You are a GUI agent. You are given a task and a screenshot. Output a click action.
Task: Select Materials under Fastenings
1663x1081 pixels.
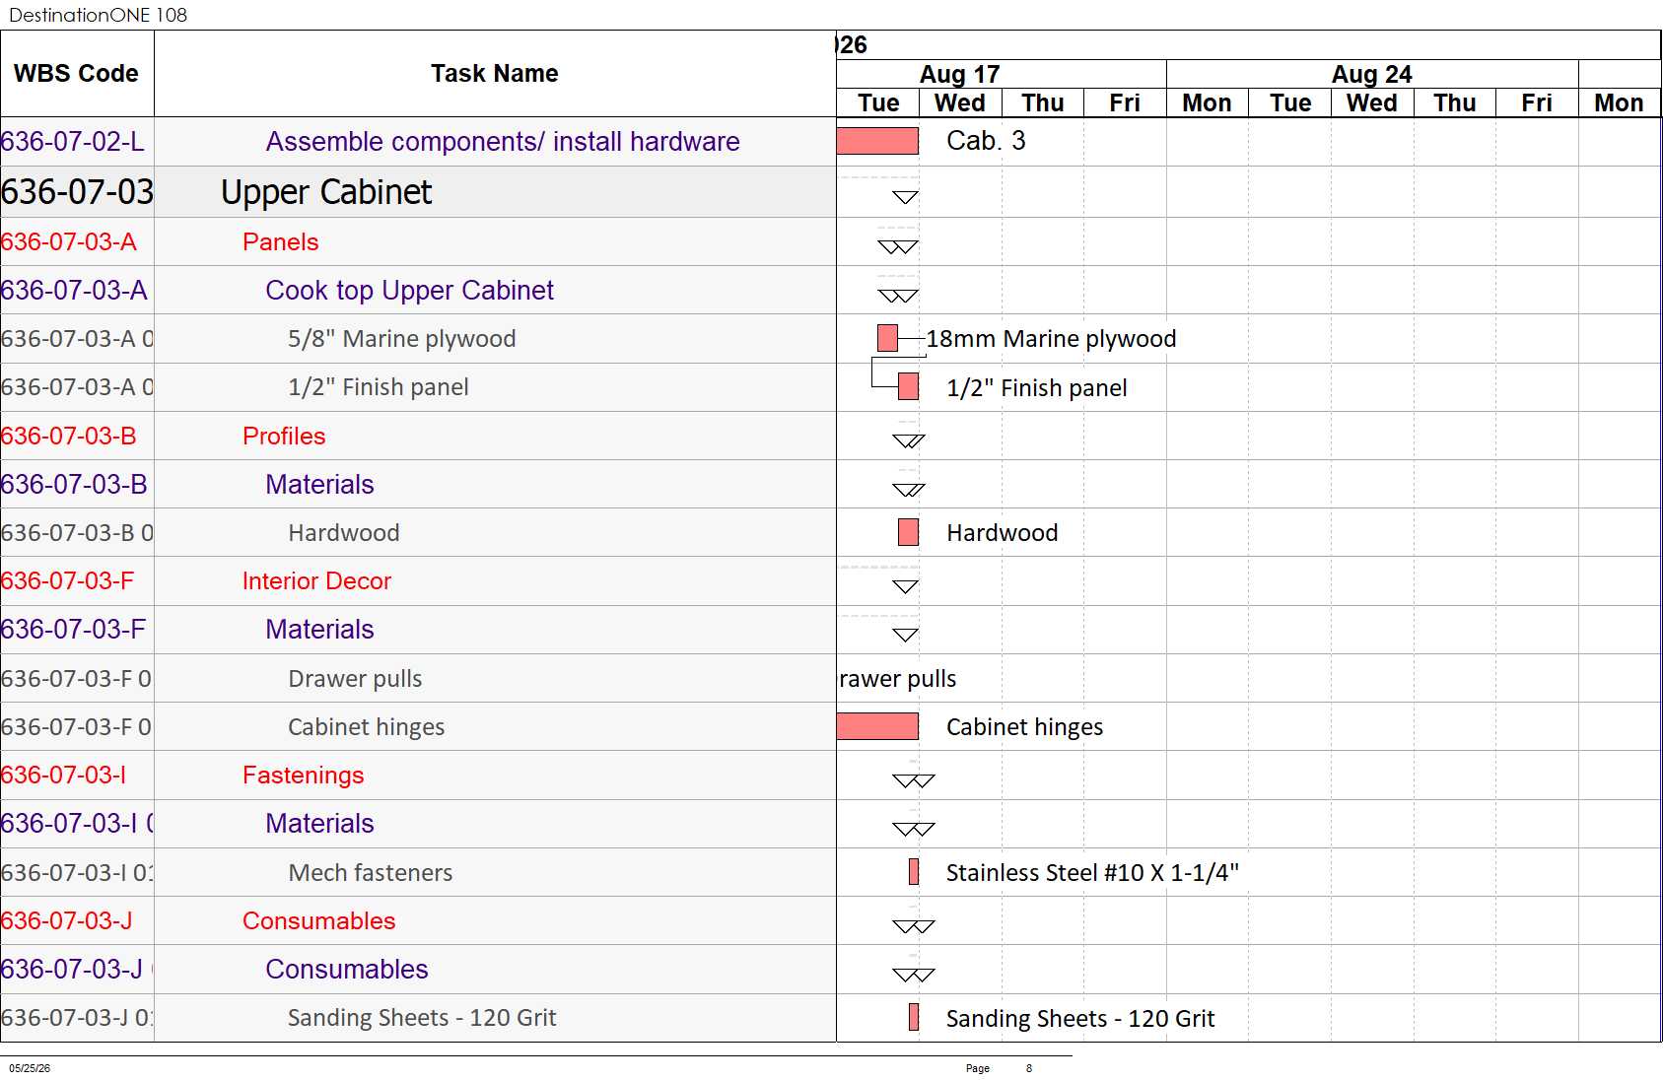click(319, 824)
